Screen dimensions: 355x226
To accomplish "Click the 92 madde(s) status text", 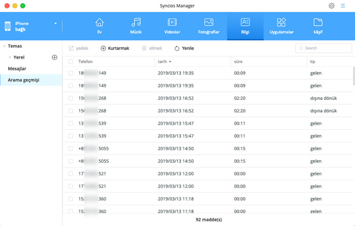I will coord(209,219).
